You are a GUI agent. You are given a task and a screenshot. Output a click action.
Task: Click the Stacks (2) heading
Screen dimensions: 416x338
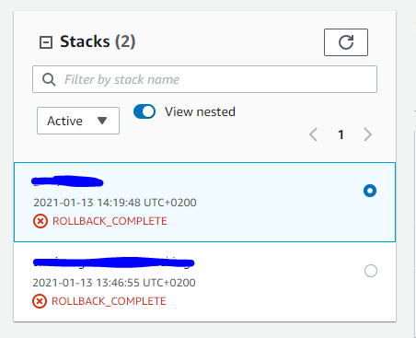point(98,41)
